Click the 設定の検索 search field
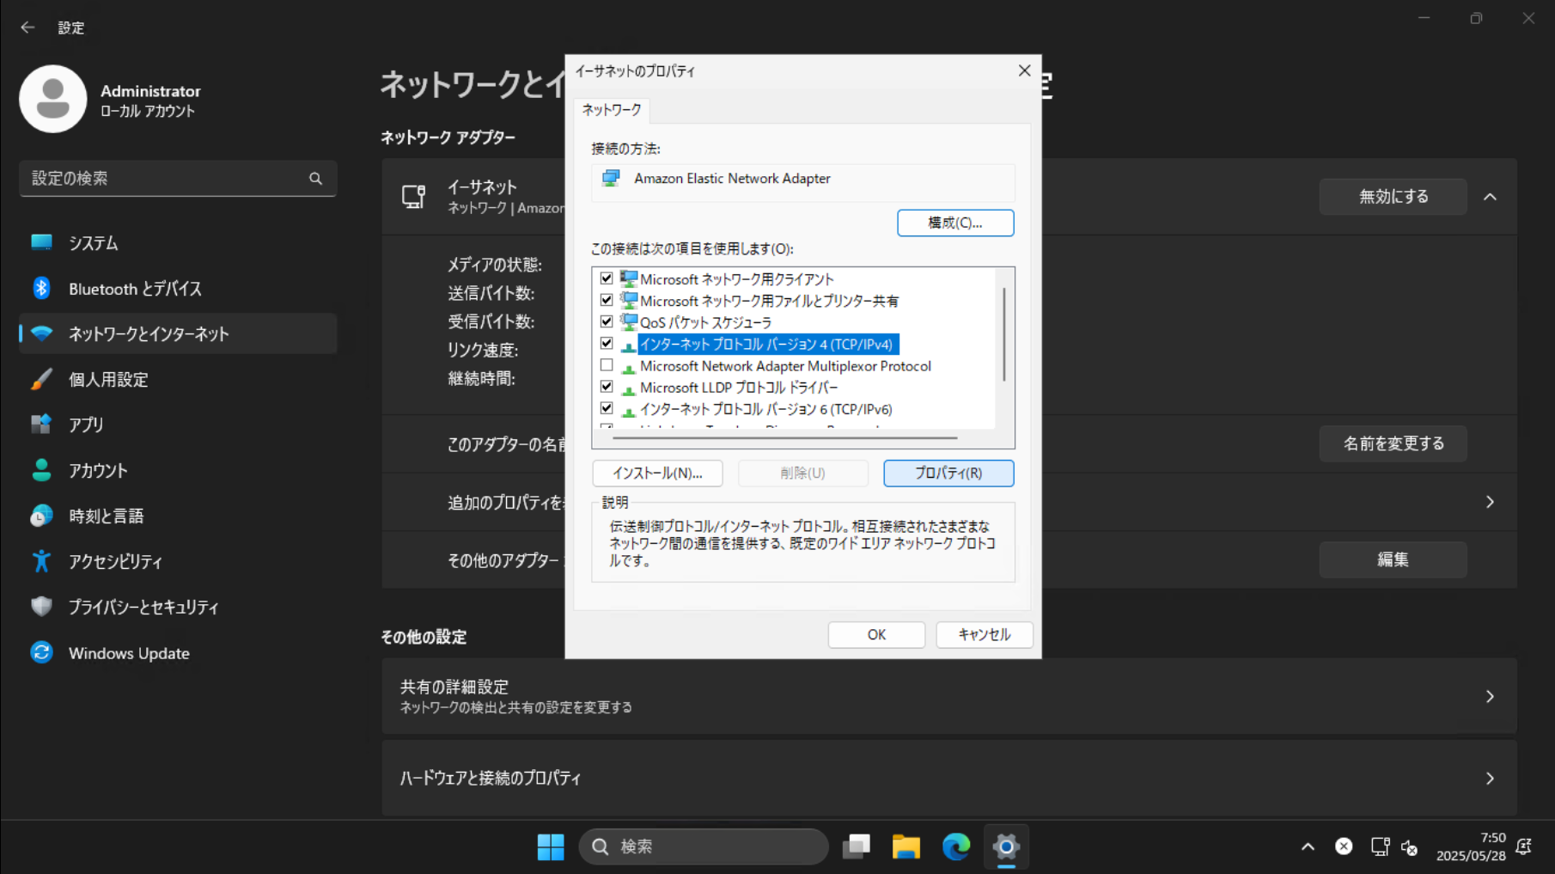The height and width of the screenshot is (874, 1555). tap(178, 179)
